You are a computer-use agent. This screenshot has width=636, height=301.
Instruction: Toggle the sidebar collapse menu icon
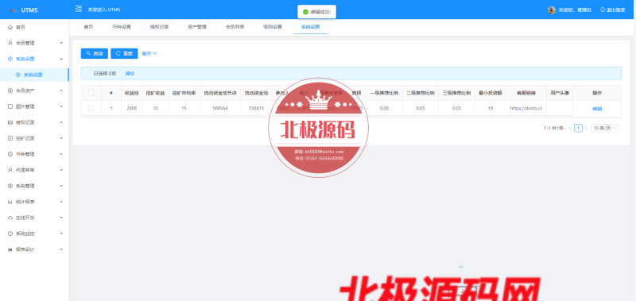coord(78,9)
